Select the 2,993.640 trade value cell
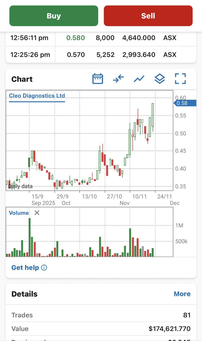 coord(139,55)
